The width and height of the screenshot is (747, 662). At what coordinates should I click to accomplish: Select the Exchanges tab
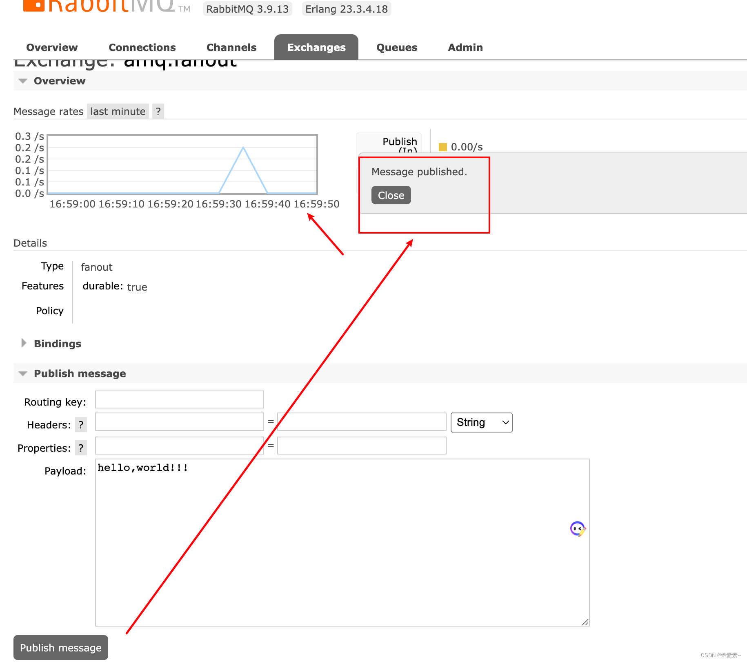[x=316, y=47]
